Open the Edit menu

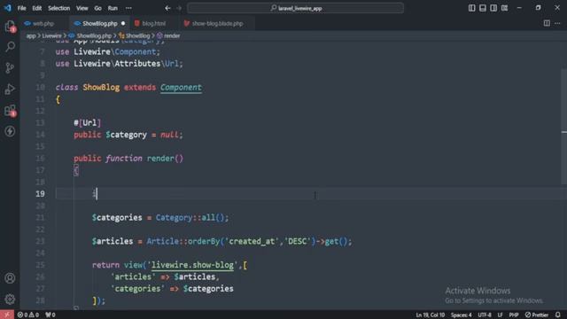pos(37,8)
